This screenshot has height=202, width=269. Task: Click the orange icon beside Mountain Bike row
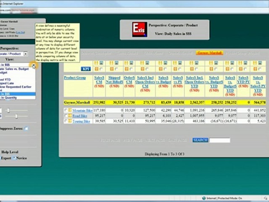point(70,110)
